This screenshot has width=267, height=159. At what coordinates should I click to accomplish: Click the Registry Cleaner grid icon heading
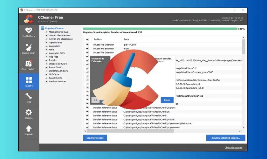(x=42, y=28)
